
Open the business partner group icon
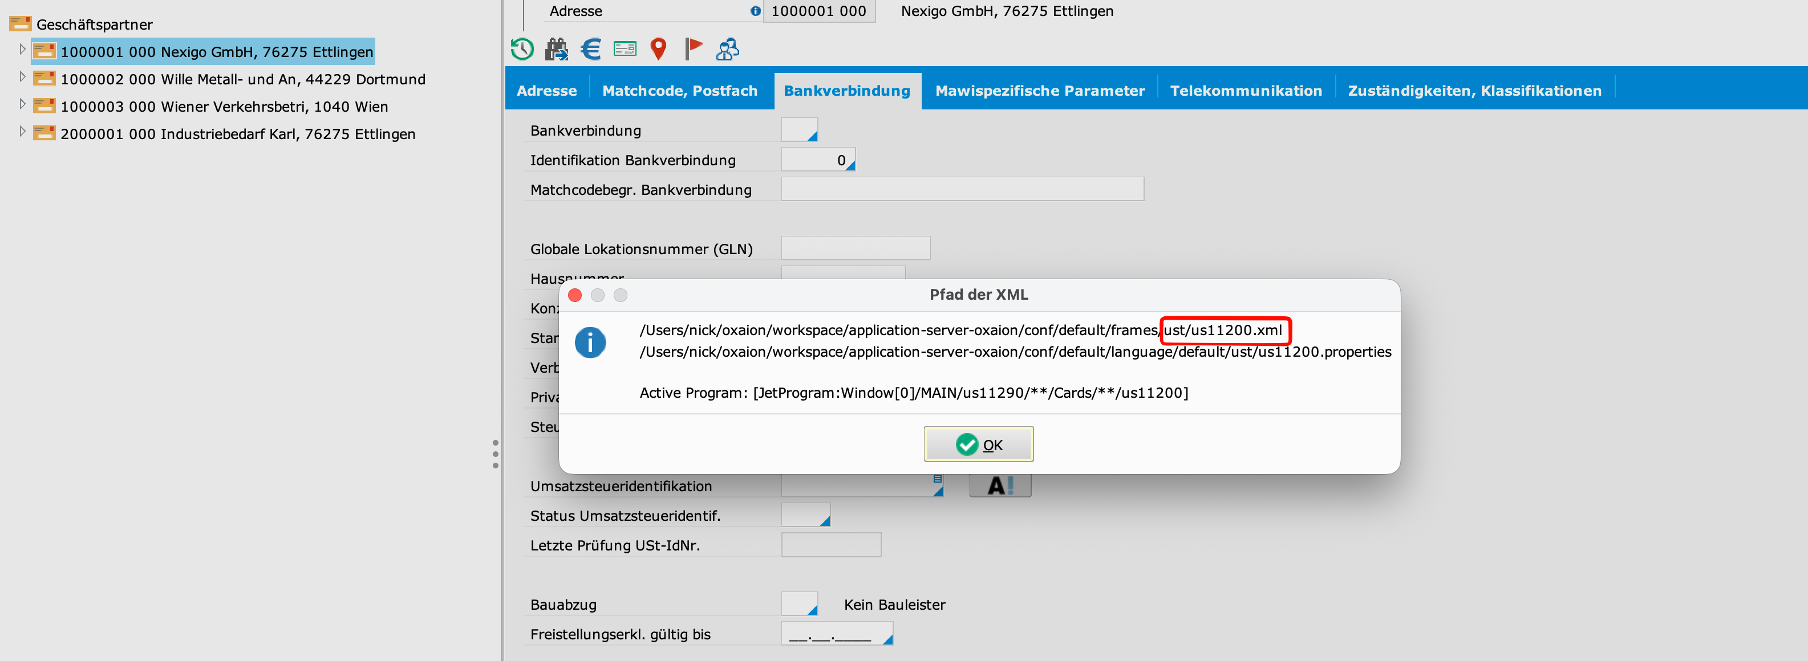point(728,48)
